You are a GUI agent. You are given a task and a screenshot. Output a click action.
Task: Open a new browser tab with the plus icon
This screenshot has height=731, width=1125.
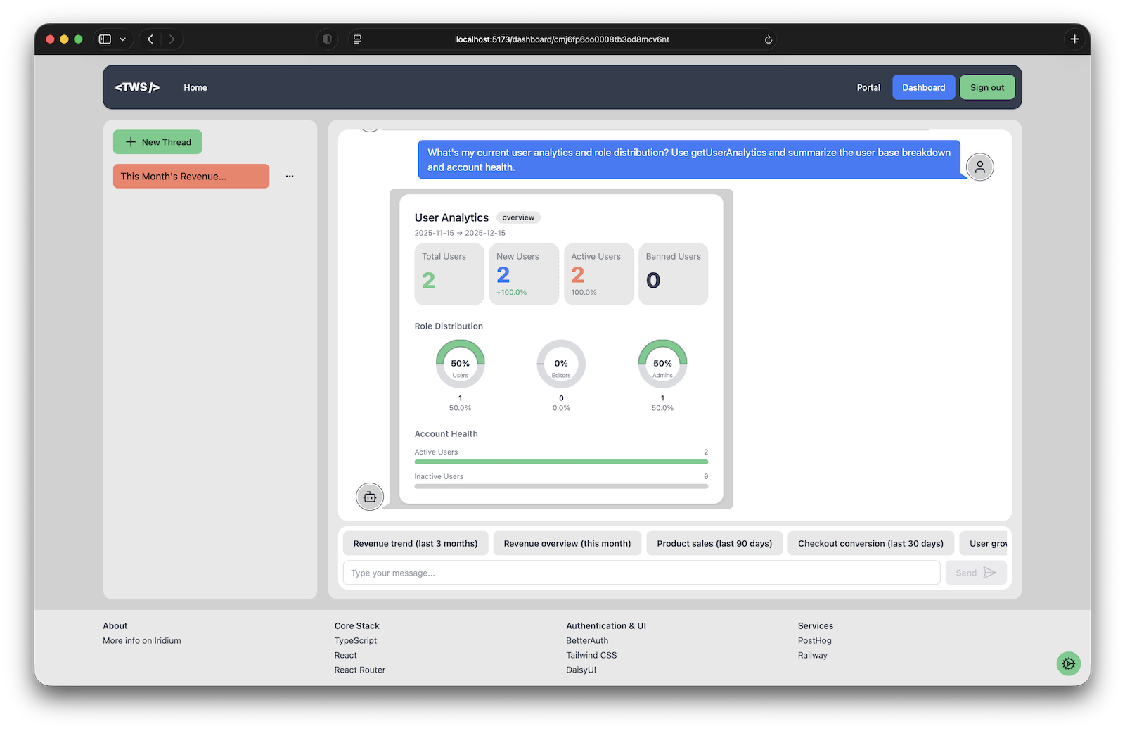click(1074, 39)
